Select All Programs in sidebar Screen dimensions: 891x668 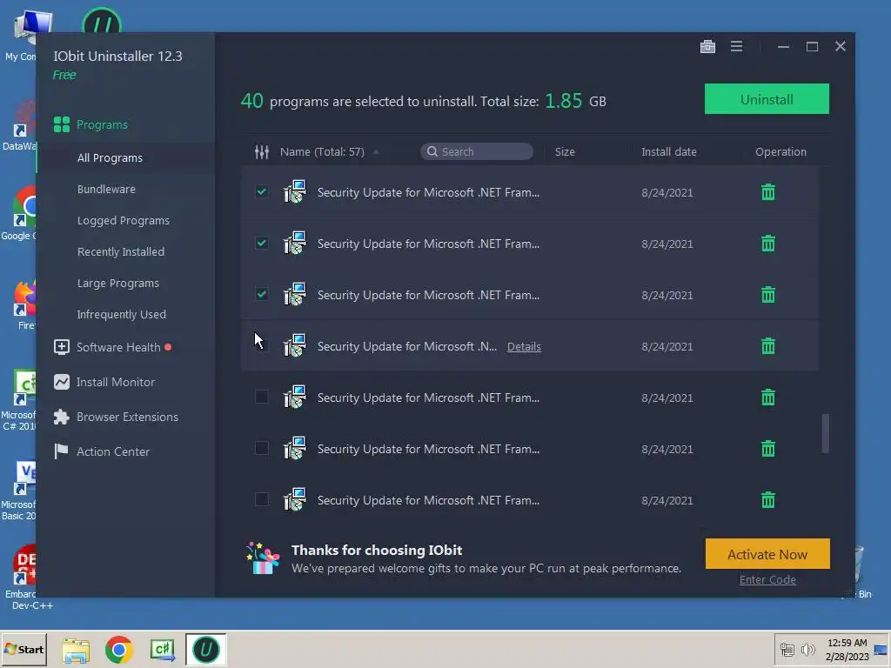[110, 158]
